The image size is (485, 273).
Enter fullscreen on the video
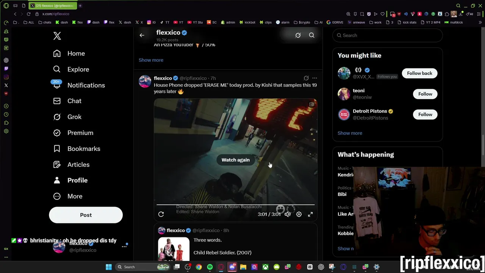point(310,214)
